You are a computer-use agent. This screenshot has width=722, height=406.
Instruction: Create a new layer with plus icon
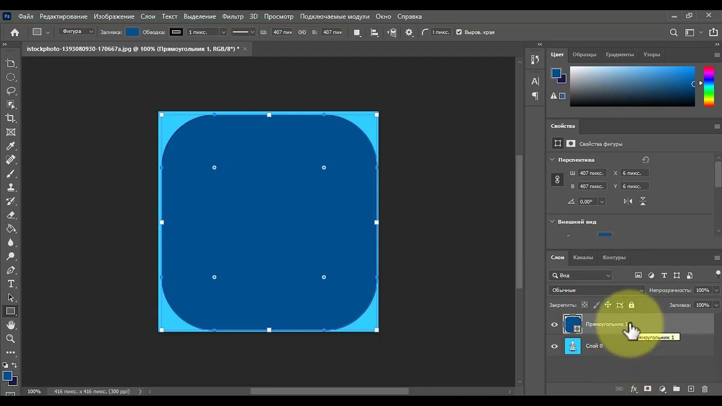(690, 389)
